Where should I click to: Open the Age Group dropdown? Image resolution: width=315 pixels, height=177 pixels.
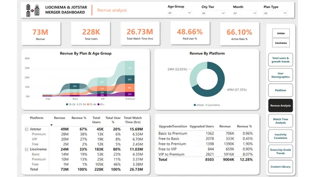[179, 13]
